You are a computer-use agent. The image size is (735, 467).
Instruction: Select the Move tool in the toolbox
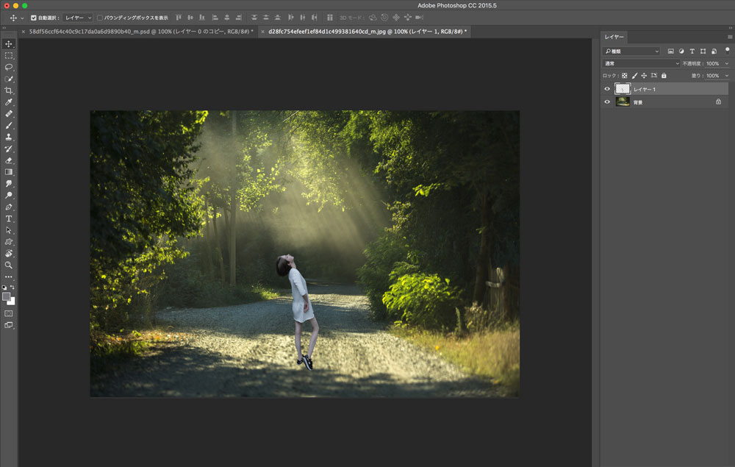tap(9, 44)
